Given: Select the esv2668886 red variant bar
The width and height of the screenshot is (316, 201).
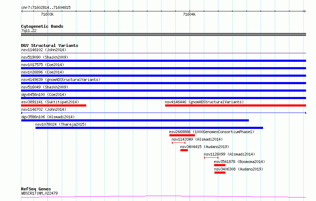Looking at the screenshot, I should [182, 135].
